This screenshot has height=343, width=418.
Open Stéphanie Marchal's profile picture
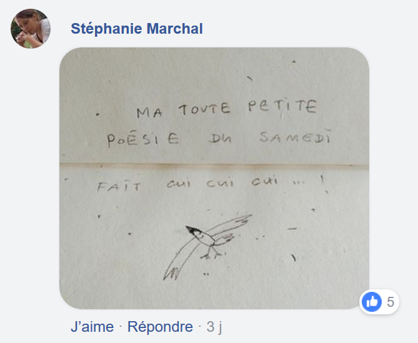[31, 29]
